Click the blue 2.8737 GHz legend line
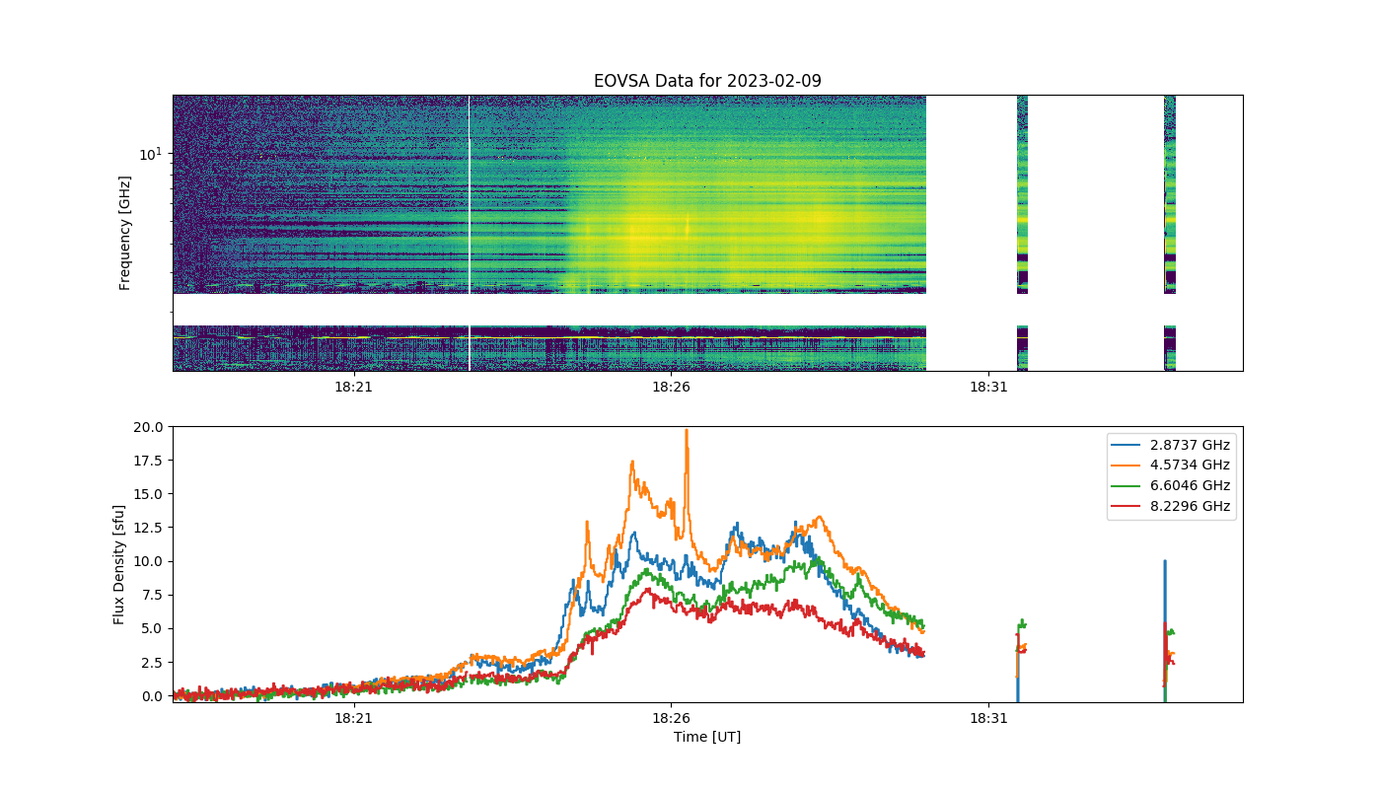 click(1129, 444)
